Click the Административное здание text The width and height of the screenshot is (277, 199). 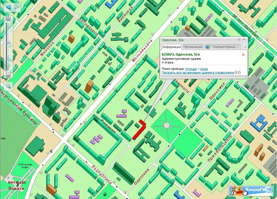(181, 59)
